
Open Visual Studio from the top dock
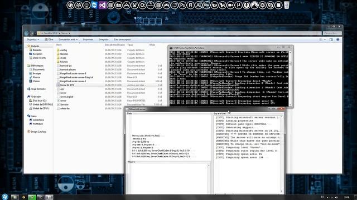tap(102, 5)
